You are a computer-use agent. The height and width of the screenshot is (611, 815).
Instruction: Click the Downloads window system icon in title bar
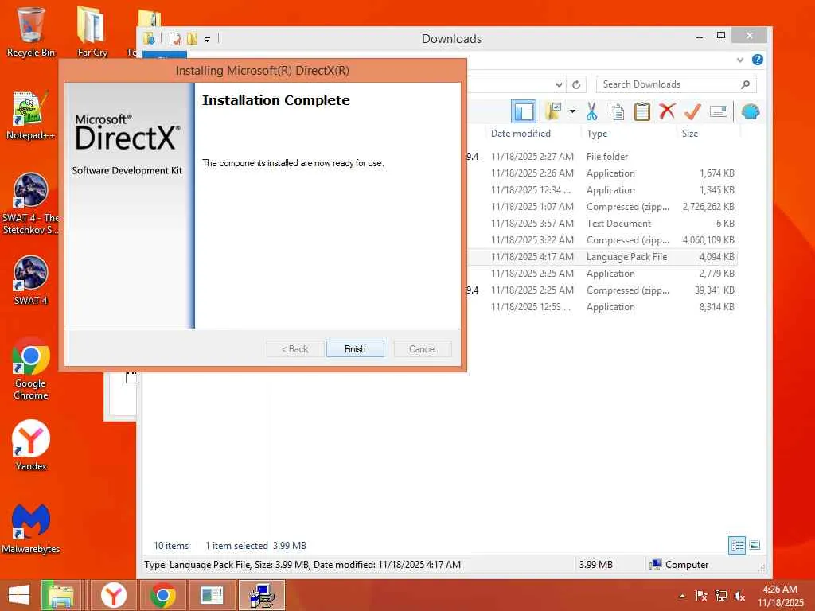(x=149, y=38)
